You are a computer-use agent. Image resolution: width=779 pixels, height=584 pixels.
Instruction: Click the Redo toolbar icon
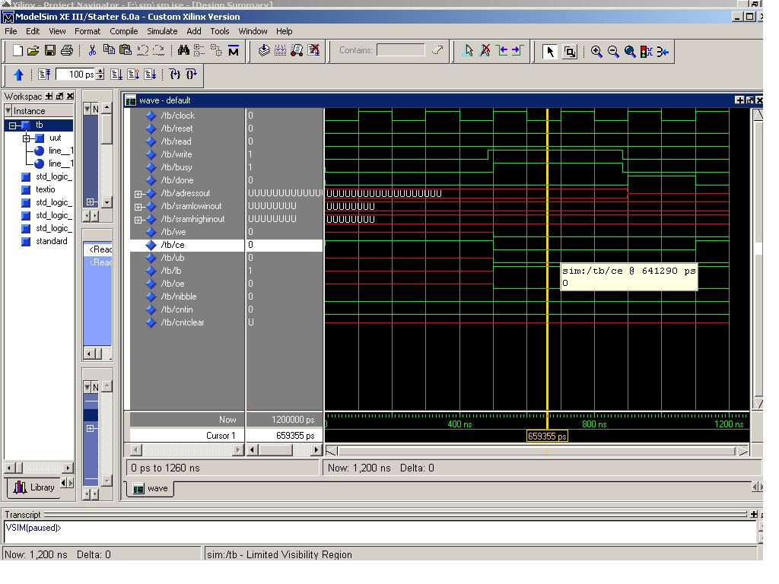tap(159, 50)
